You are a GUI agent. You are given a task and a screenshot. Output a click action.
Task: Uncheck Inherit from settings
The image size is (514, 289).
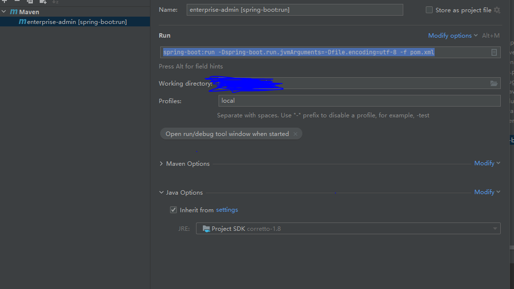(x=173, y=209)
